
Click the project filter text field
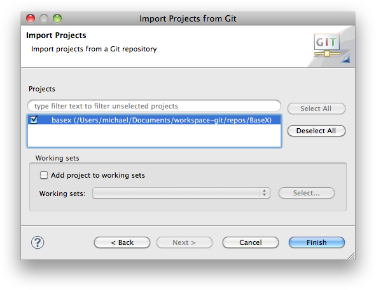tap(154, 106)
